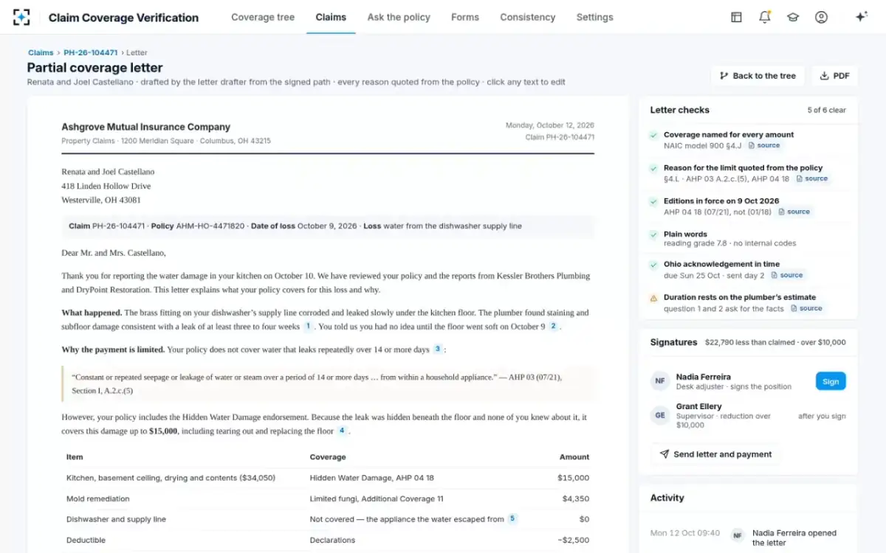Viewport: 886px width, 553px height.
Task: Open the layout panel icon
Action: (736, 17)
